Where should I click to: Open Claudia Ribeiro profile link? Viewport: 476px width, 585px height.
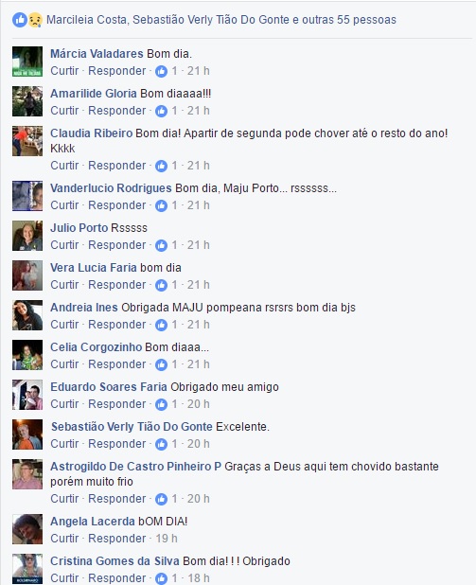pyautogui.click(x=92, y=133)
